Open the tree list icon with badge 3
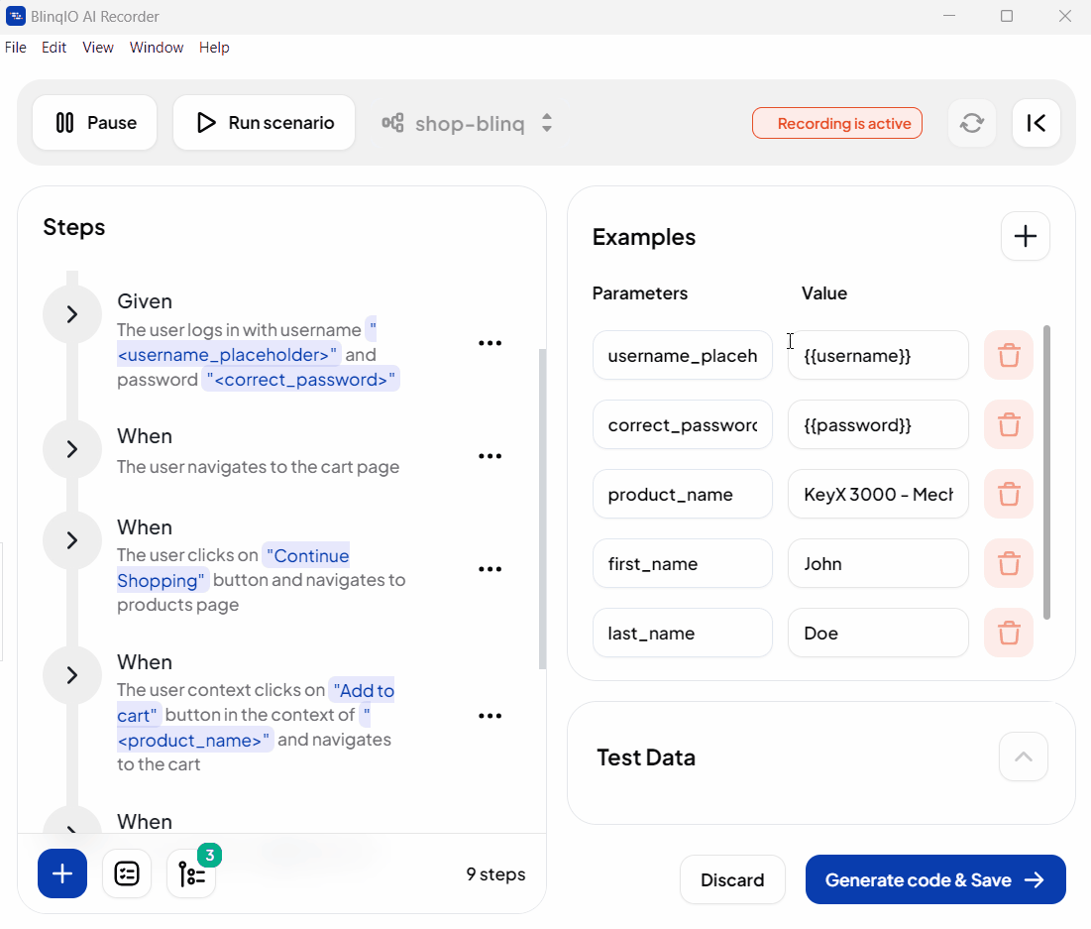 192,873
